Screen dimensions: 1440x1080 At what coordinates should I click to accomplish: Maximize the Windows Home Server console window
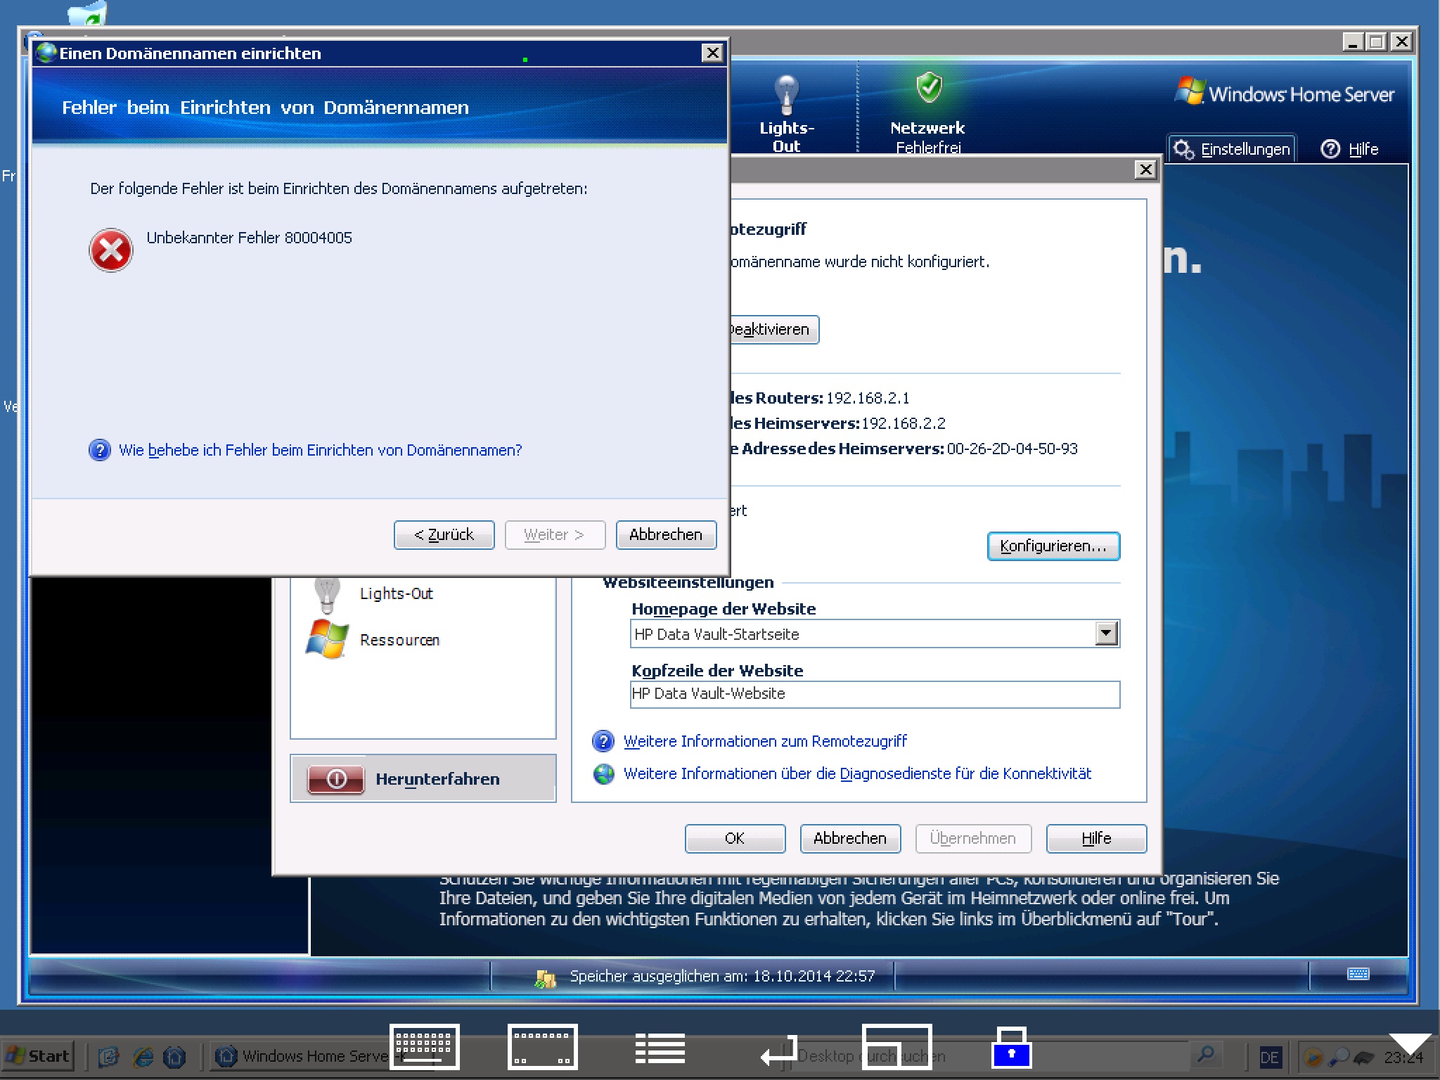1377,41
